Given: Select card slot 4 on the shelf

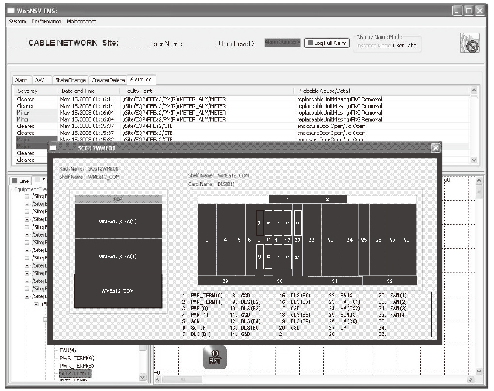Looking at the screenshot, I should (x=225, y=240).
